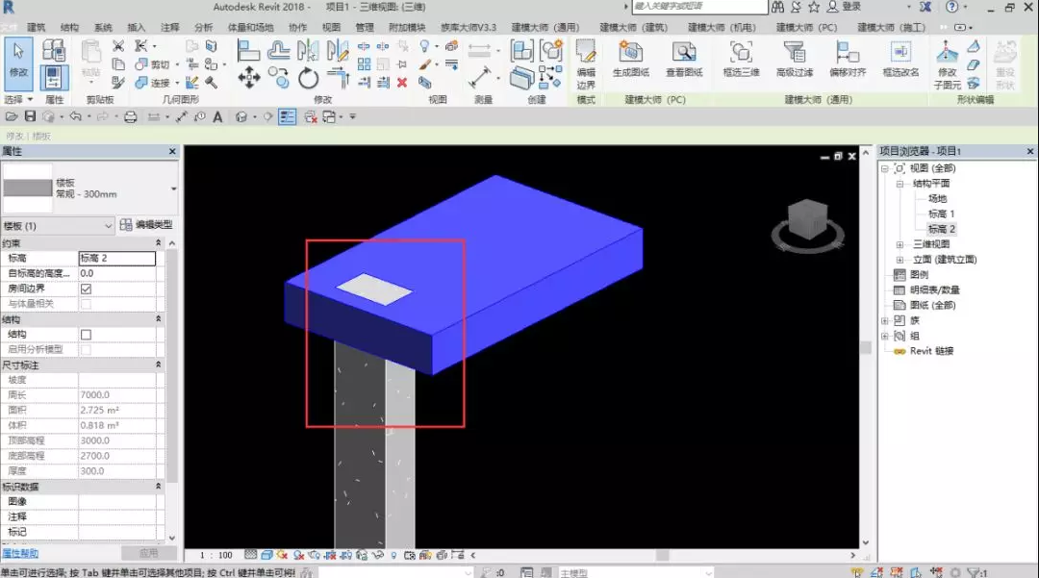Expand the 族 node in project browser

[885, 320]
